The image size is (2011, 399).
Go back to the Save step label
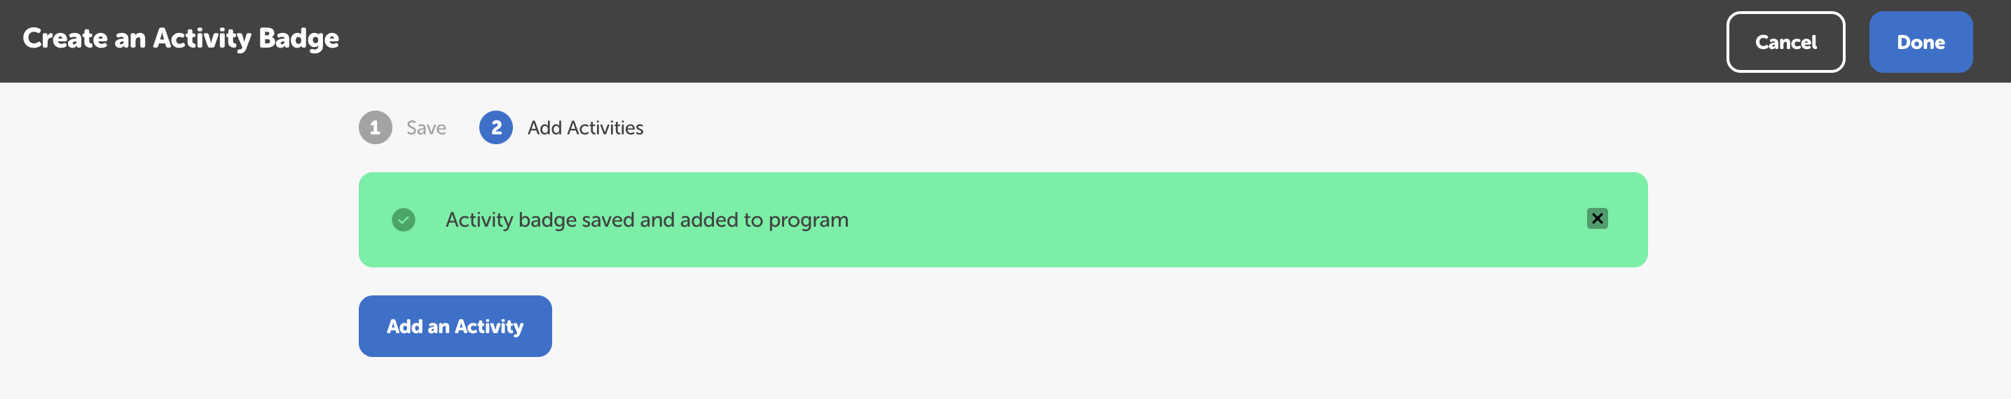426,128
